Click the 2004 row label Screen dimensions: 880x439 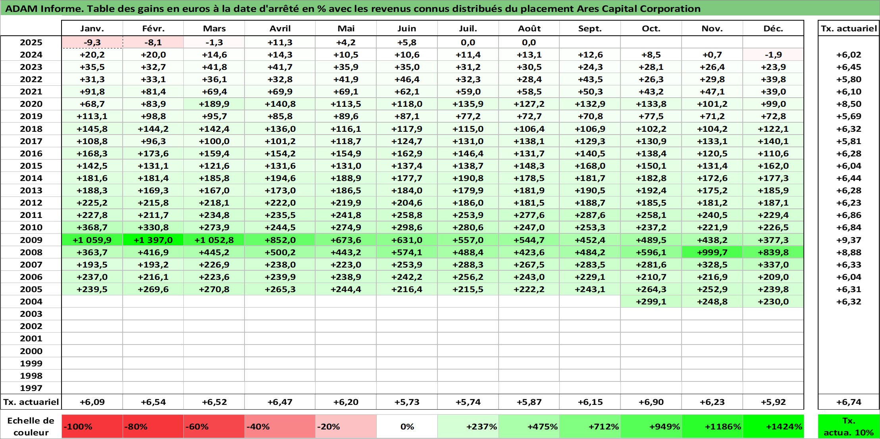[31, 302]
